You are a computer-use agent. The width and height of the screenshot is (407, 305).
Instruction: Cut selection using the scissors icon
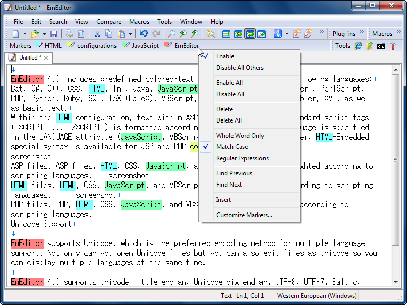(97, 34)
